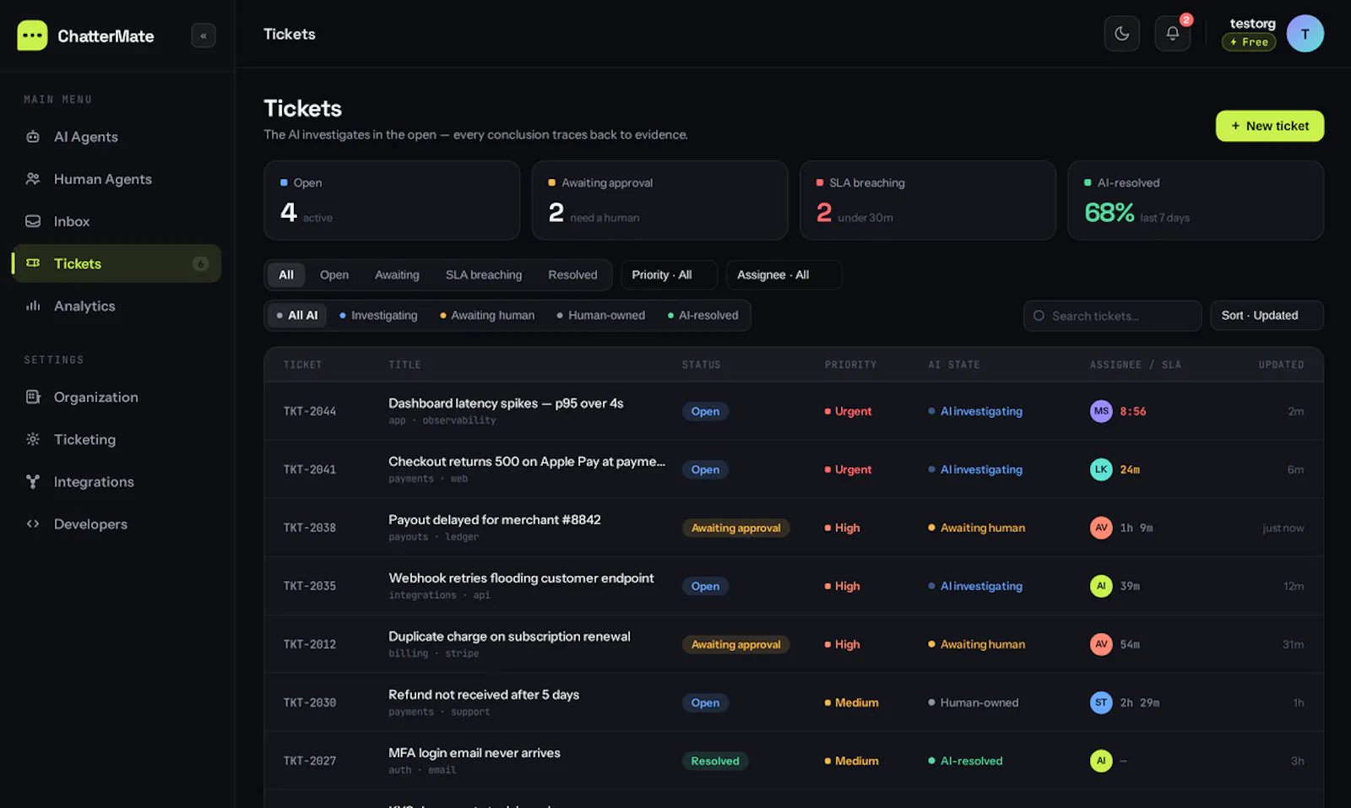Click ST assignee avatar on TKT-2030
Image resolution: width=1351 pixels, height=808 pixels.
point(1101,702)
